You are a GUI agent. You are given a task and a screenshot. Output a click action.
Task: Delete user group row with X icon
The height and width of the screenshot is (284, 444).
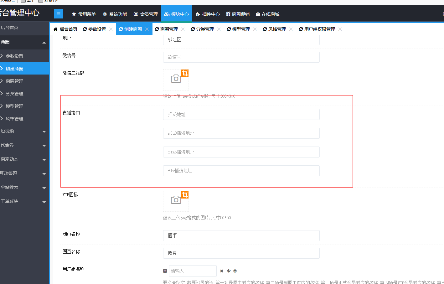tap(222, 271)
